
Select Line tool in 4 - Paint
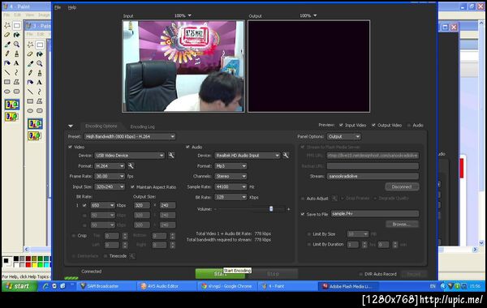[x=7, y=72]
